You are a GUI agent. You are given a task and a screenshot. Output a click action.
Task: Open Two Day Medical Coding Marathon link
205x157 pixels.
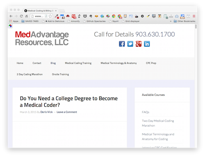(158, 123)
